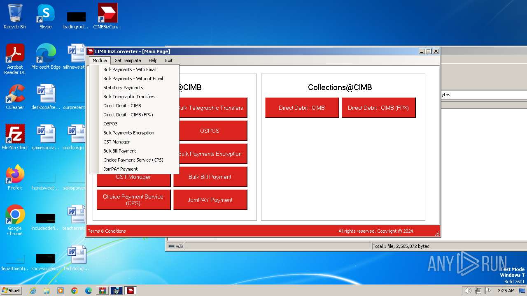Choose OSPOS from the Module menu
Viewport: 527px width, 296px height.
click(134, 124)
